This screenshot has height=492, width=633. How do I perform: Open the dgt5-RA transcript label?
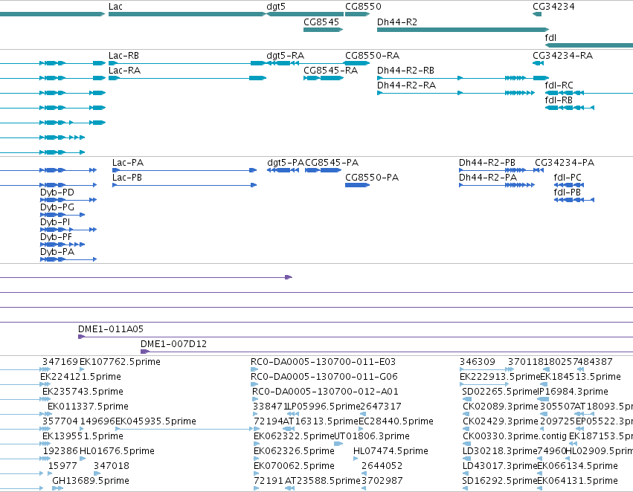(286, 56)
